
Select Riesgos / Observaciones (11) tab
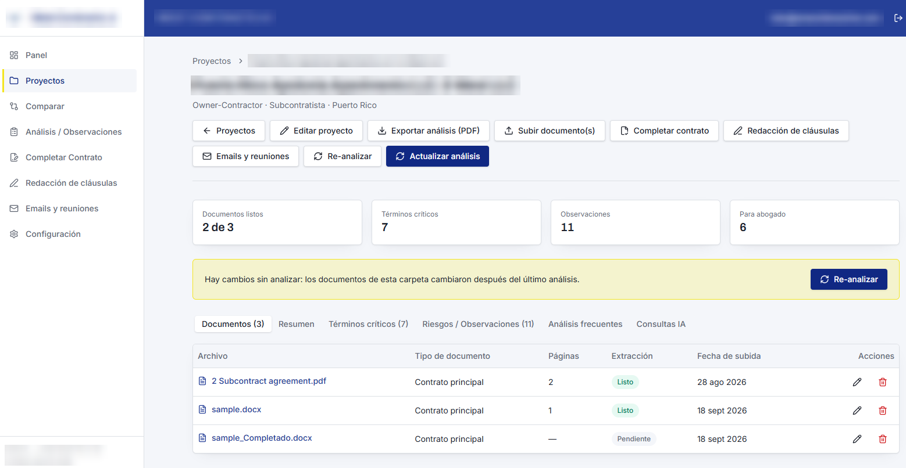pyautogui.click(x=478, y=324)
